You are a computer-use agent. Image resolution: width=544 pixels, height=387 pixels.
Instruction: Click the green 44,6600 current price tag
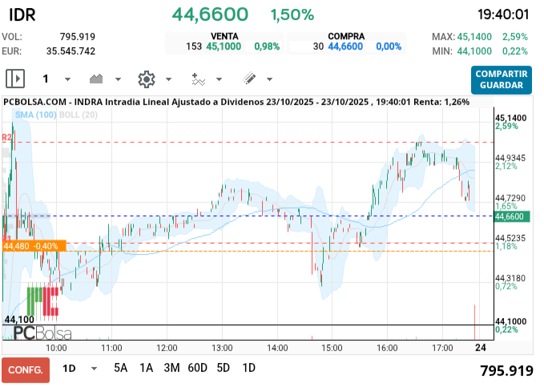click(x=509, y=216)
